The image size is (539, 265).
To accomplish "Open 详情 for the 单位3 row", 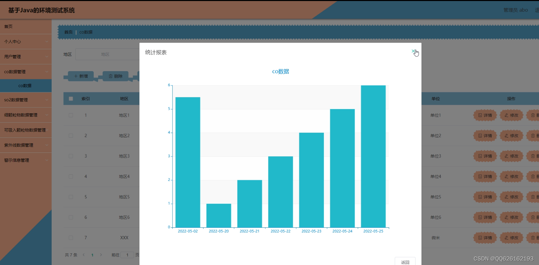I will tap(485, 156).
